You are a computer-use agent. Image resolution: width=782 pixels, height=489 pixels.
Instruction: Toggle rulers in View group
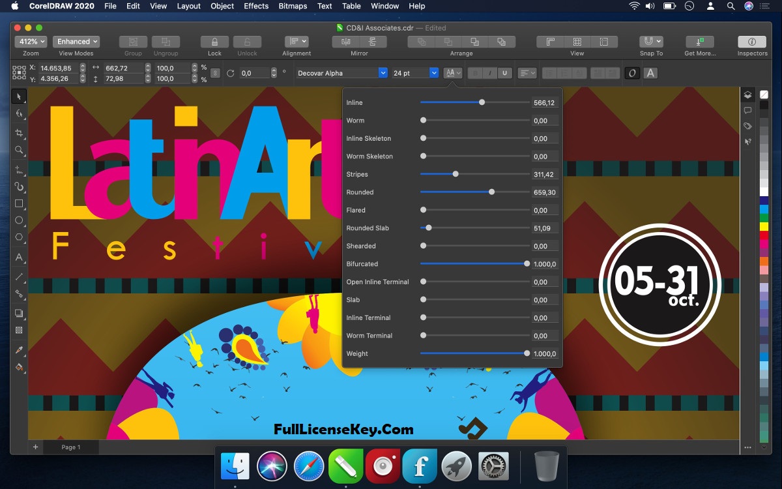(x=550, y=42)
